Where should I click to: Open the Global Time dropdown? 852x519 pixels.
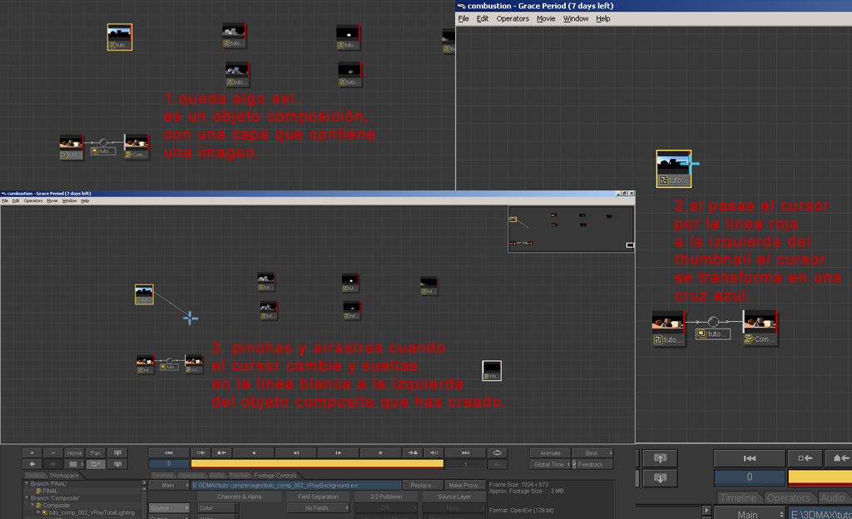(550, 464)
